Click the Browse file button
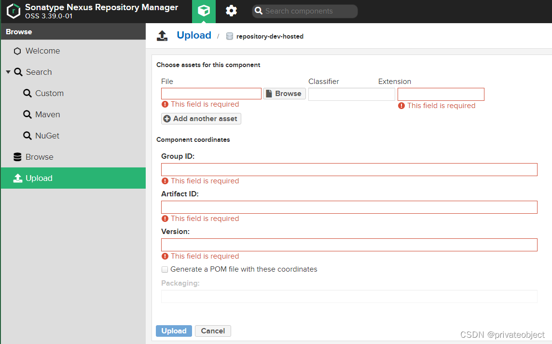552x344 pixels. tap(285, 94)
